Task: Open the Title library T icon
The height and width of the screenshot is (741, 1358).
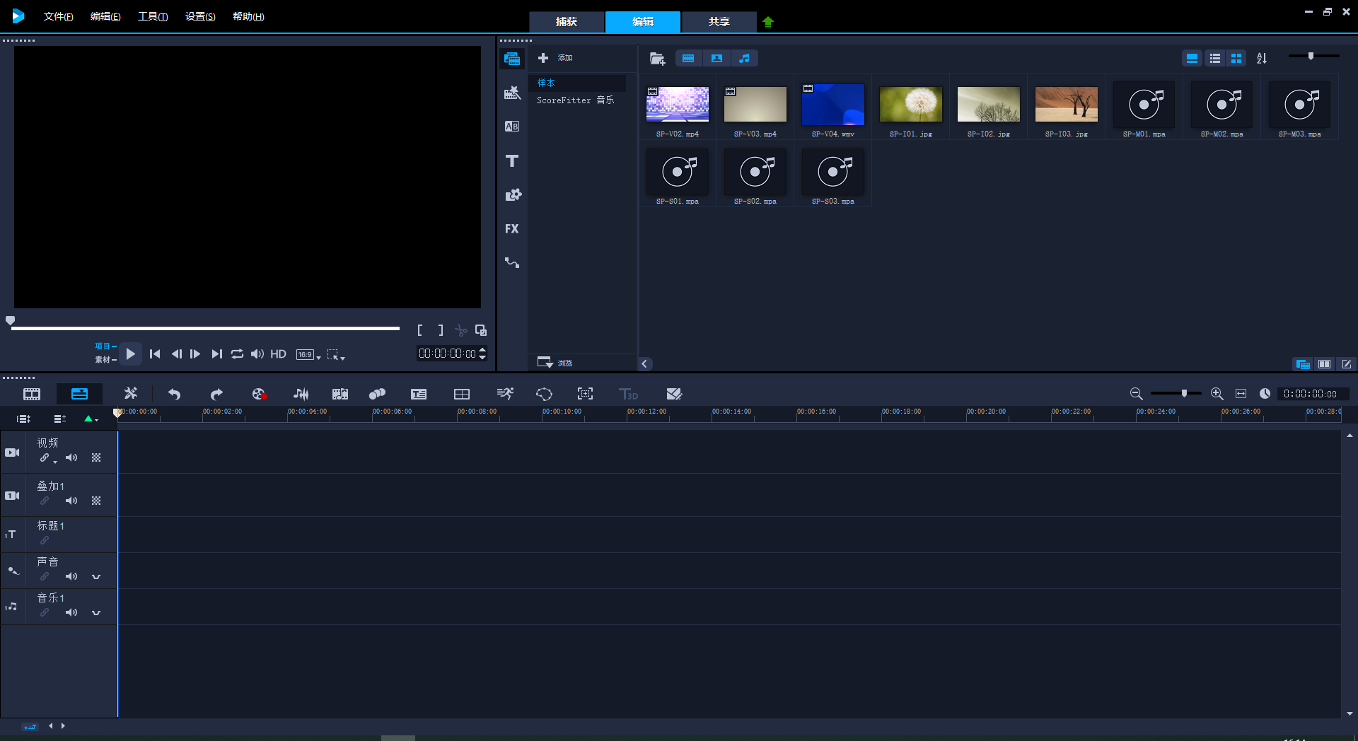Action: 512,161
